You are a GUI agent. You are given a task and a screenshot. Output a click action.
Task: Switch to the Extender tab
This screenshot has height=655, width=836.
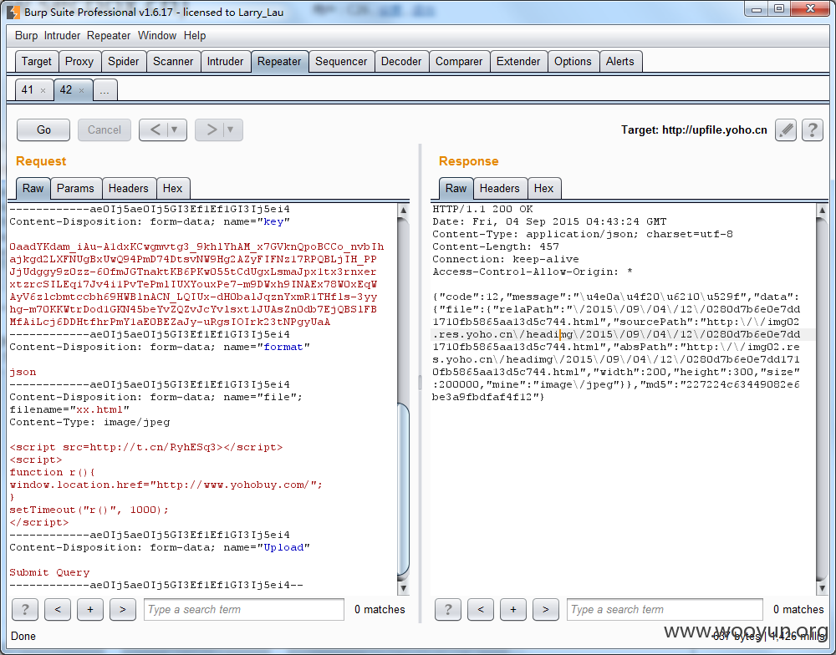pyautogui.click(x=518, y=61)
